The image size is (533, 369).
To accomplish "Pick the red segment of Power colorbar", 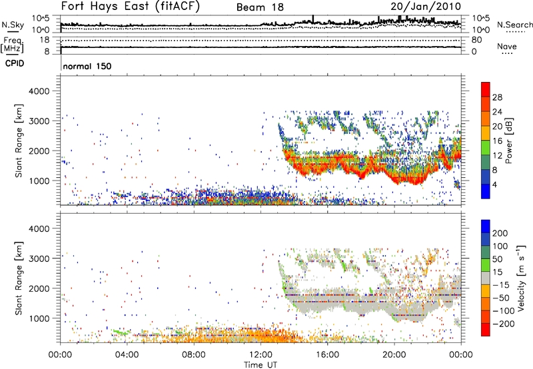I will 486,90.
